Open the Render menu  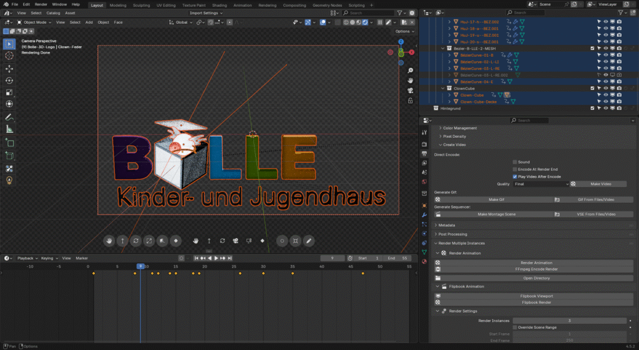point(41,4)
